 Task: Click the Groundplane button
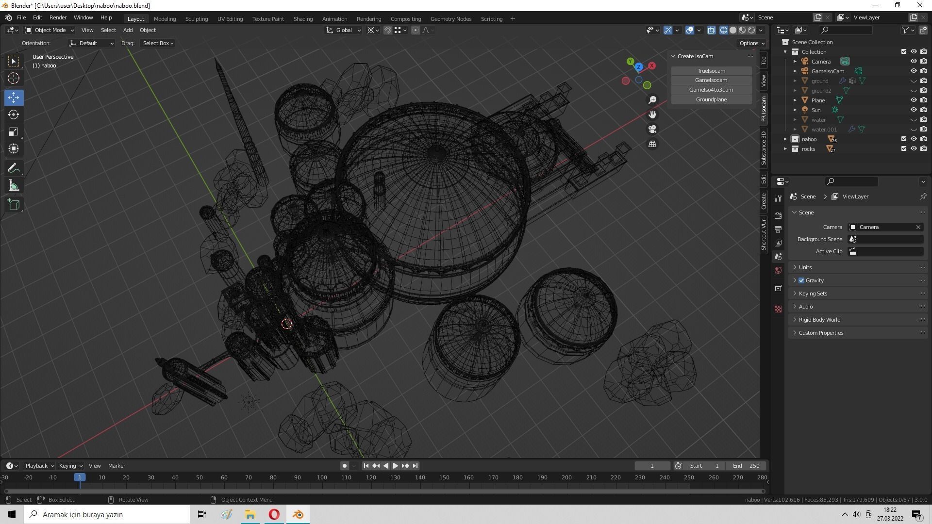711,99
